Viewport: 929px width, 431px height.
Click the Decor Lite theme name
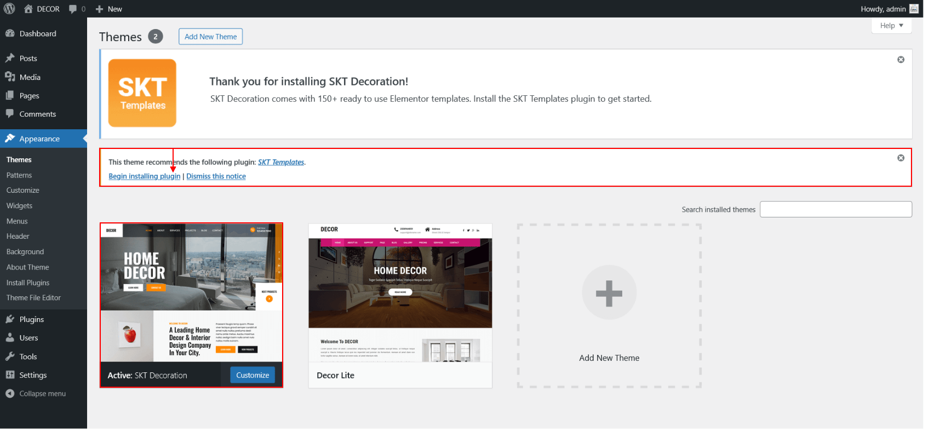[336, 375]
